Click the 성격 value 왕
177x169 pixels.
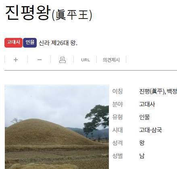142,143
